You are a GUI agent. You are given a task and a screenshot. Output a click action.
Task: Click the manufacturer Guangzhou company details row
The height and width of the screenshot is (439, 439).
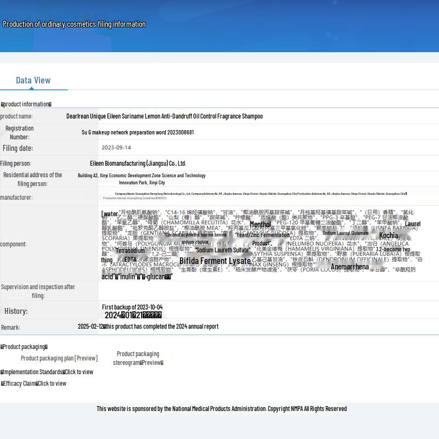(x=261, y=194)
